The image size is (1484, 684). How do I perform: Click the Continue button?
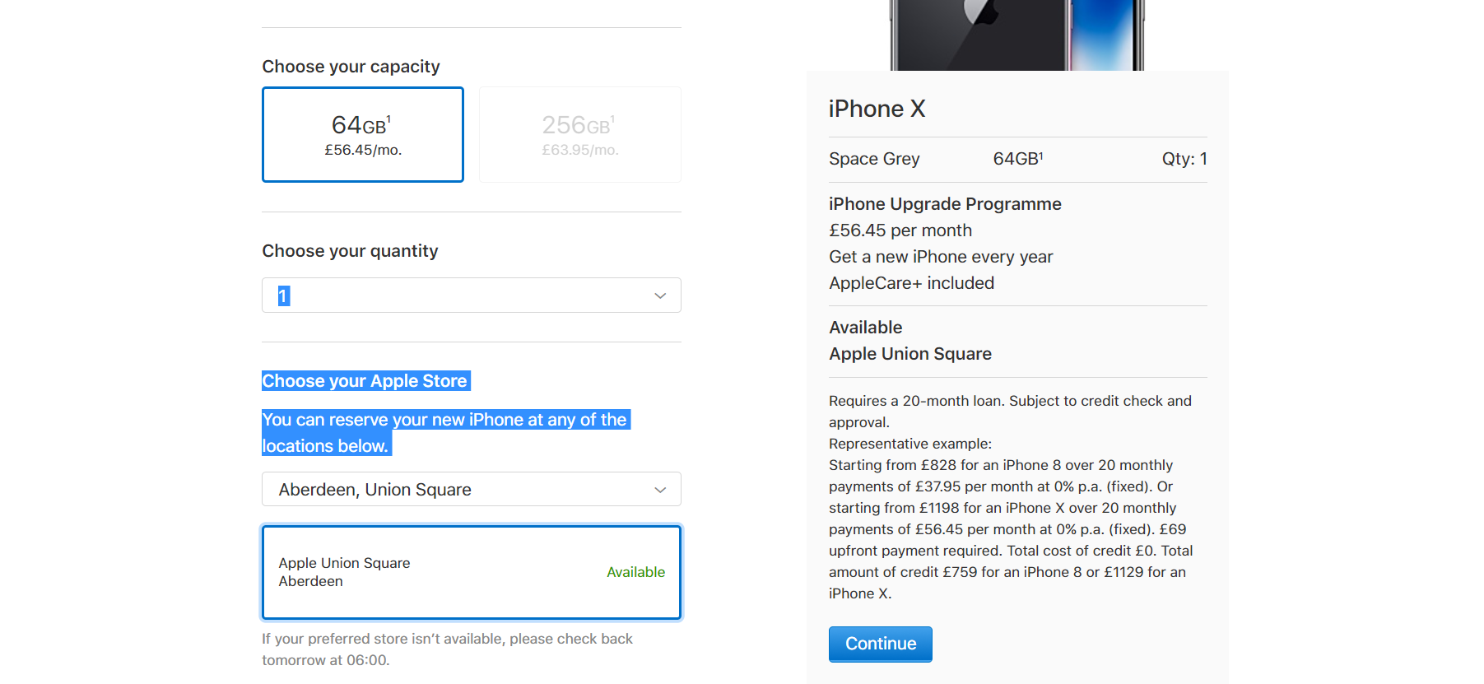click(881, 644)
